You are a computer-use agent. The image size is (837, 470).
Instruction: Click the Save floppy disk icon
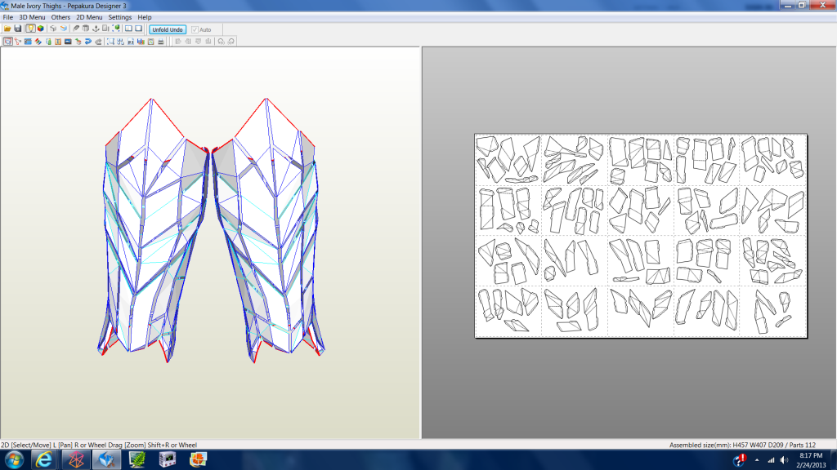click(18, 29)
